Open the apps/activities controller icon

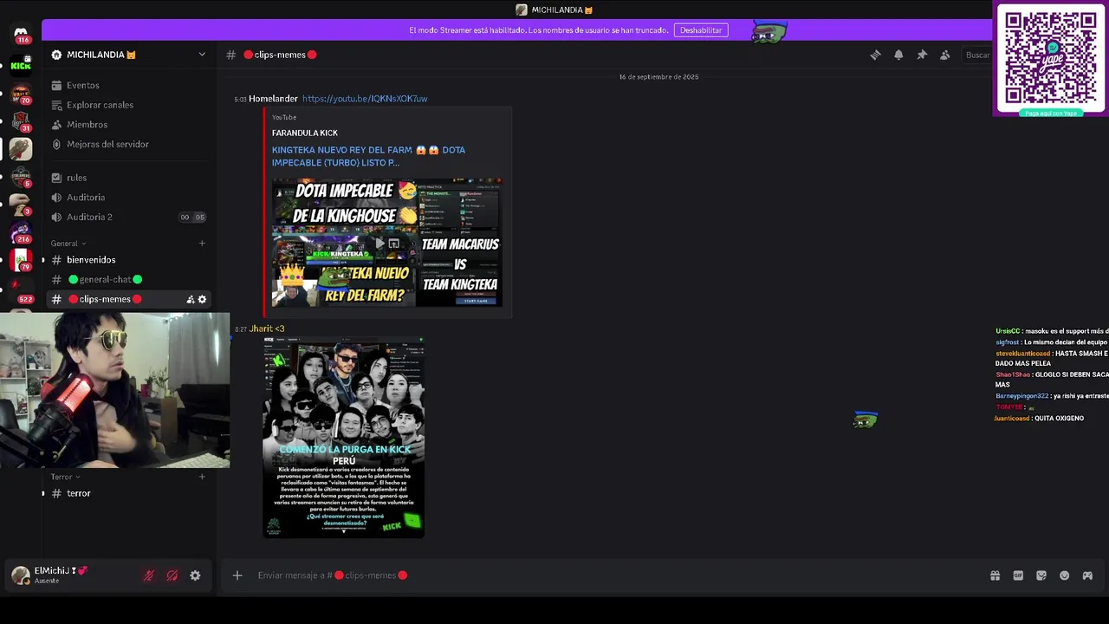[x=1087, y=575]
